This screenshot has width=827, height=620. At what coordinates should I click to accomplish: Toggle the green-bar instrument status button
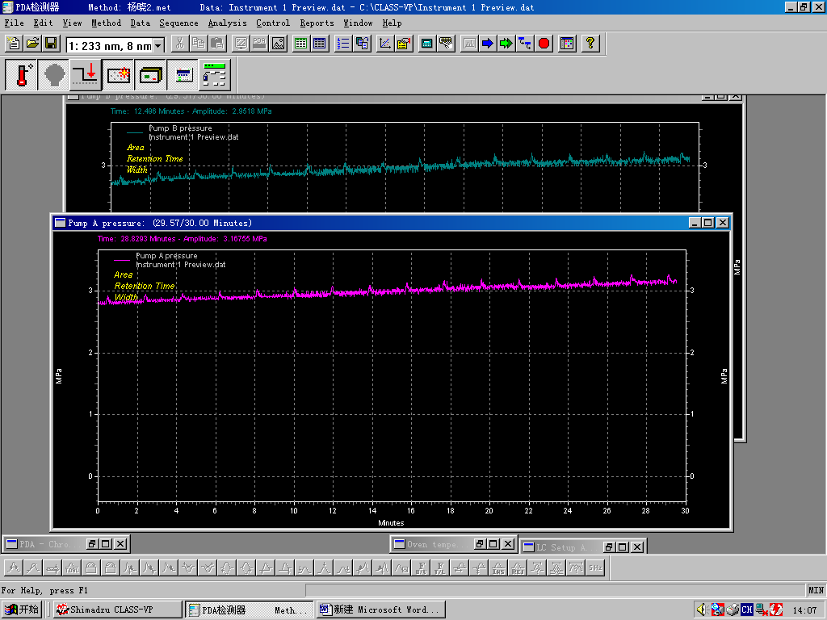click(215, 75)
